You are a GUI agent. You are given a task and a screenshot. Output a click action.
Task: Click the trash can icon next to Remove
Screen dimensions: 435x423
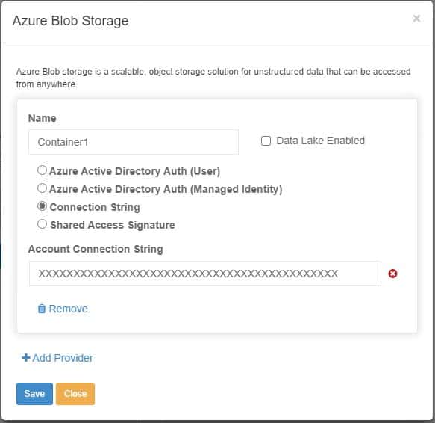pyautogui.click(x=42, y=309)
